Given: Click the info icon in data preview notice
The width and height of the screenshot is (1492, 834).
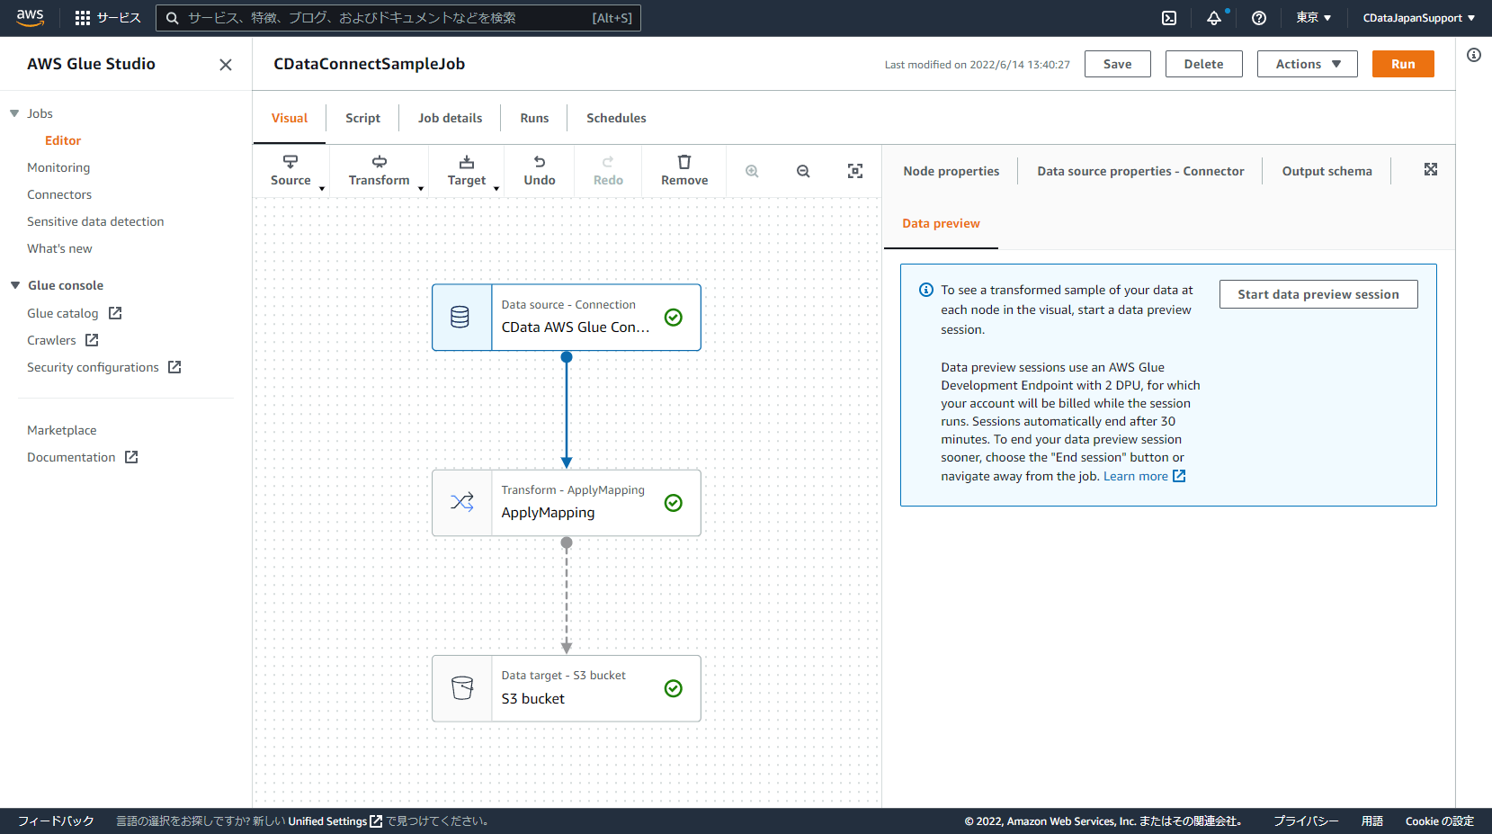Looking at the screenshot, I should [x=926, y=290].
